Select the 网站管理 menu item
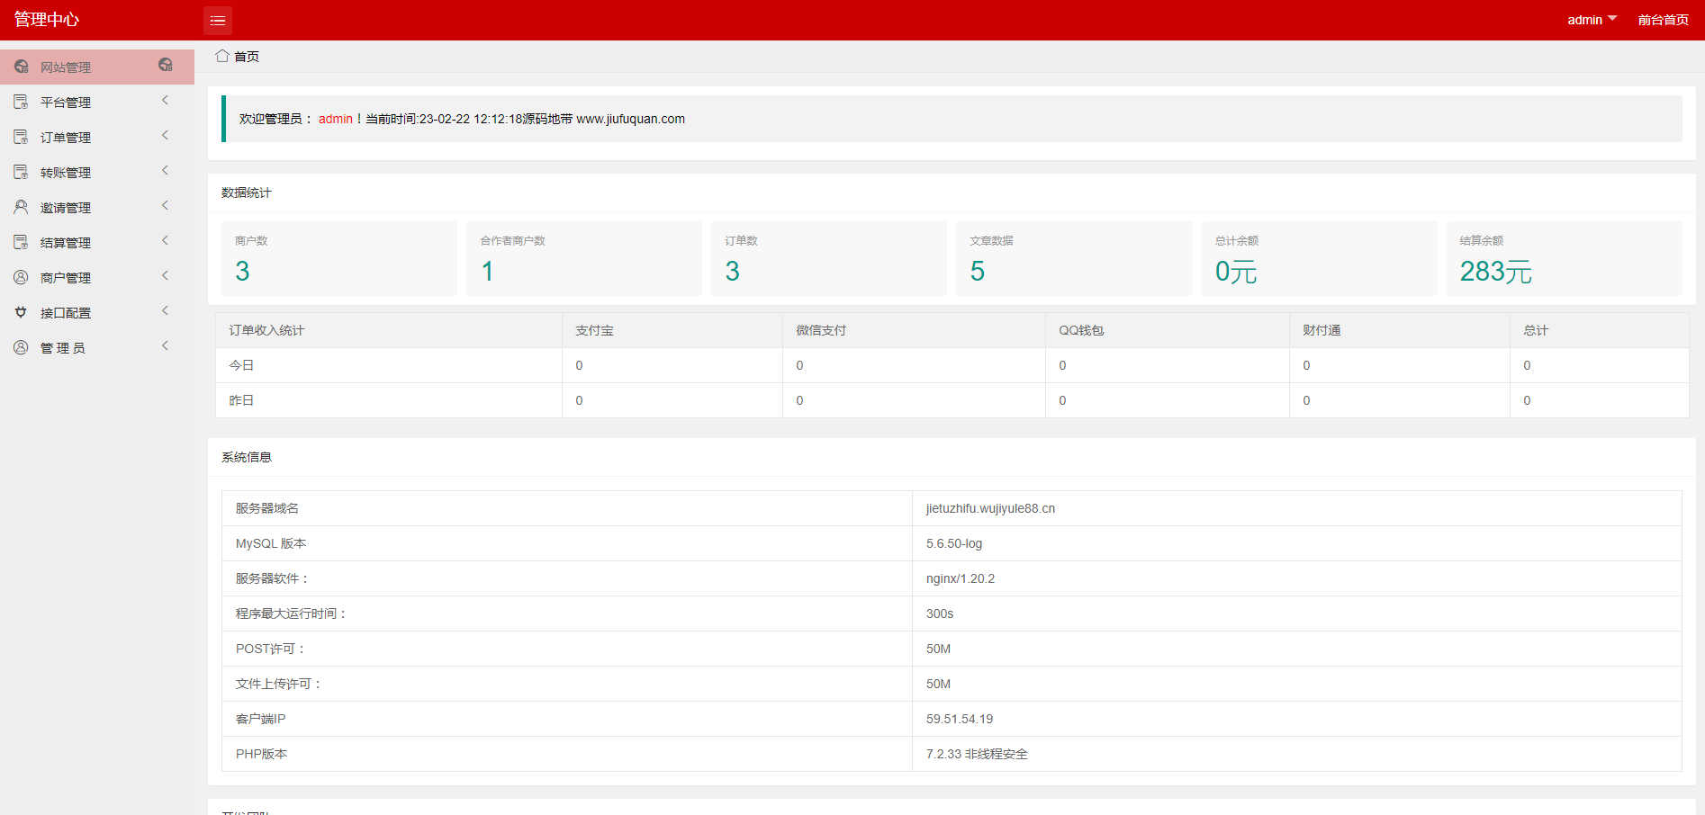The image size is (1705, 815). click(66, 67)
